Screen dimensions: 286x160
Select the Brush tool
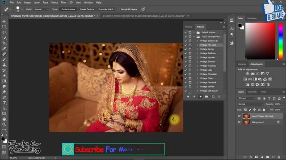click(4, 60)
